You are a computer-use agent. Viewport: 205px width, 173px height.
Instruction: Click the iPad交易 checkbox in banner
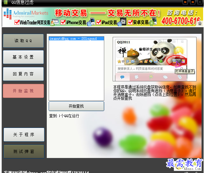[99, 22]
